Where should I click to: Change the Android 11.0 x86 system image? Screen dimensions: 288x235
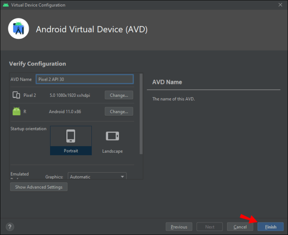point(119,111)
